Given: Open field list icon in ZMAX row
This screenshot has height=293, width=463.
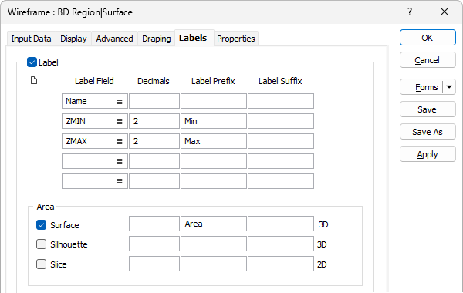Looking at the screenshot, I should tap(120, 141).
